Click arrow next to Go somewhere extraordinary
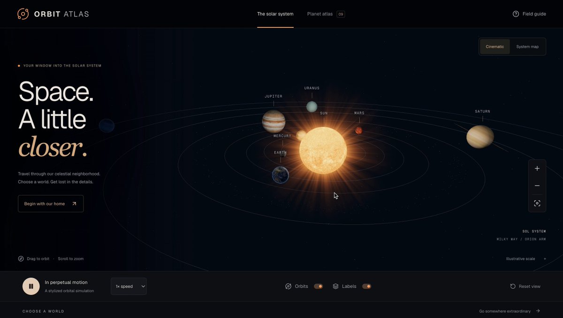This screenshot has height=318, width=563. click(538, 311)
